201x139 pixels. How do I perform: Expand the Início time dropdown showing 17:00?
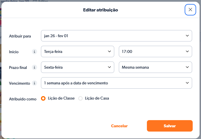[155, 51]
